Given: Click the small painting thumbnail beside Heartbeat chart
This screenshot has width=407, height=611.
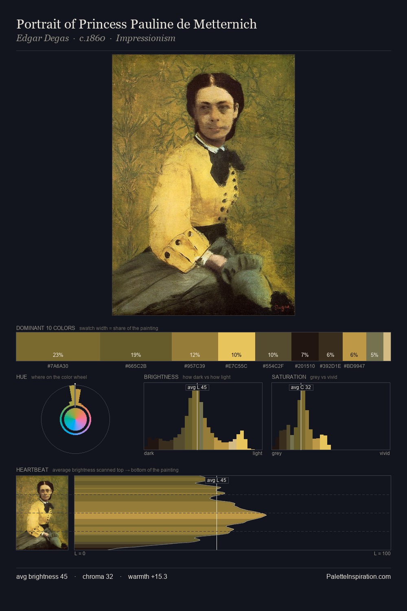Looking at the screenshot, I should click(x=42, y=513).
